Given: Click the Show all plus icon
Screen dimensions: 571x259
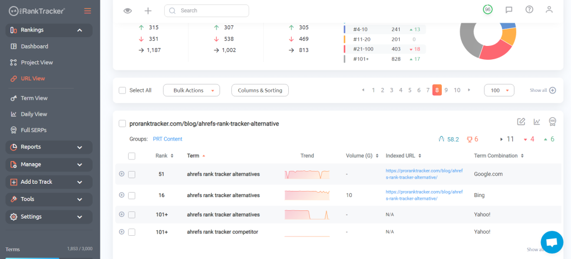Looking at the screenshot, I should click(552, 90).
